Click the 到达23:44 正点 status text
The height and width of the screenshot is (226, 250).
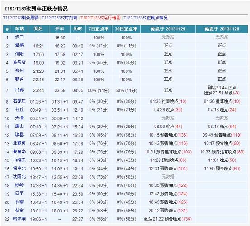coord(222,88)
